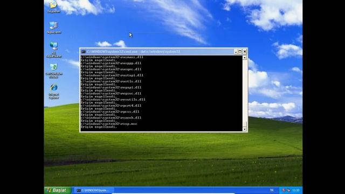The image size is (345, 194).
Task: Minimize the cmd.exe window
Action: (236, 52)
